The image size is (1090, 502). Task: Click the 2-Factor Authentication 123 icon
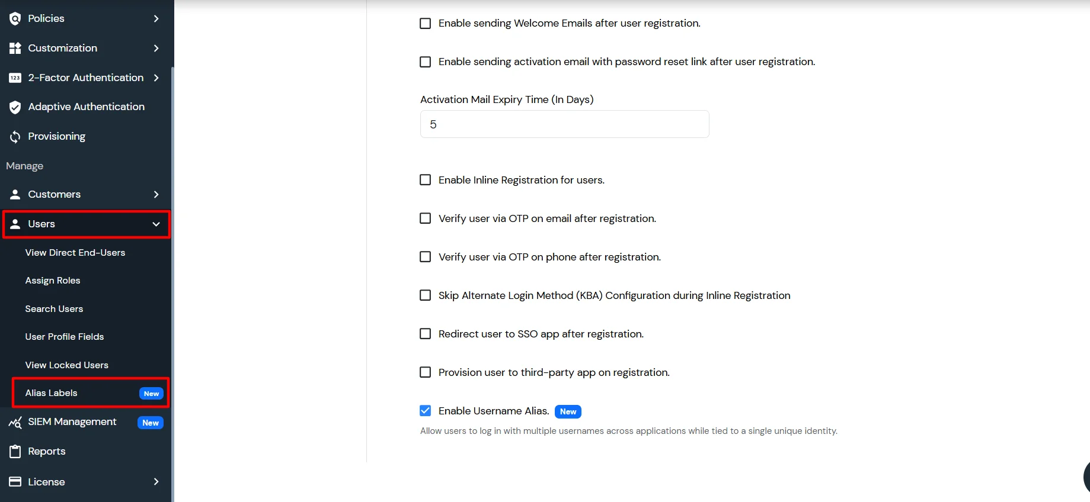15,78
